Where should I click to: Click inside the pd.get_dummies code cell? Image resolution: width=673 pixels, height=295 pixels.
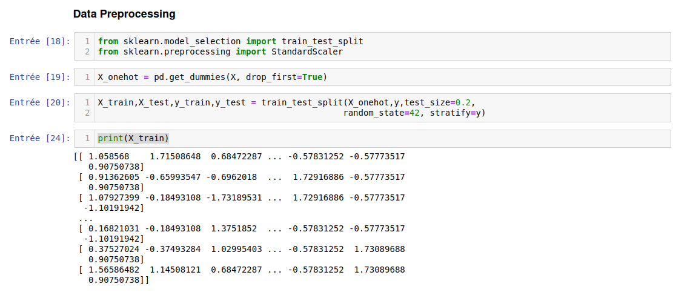424,78
